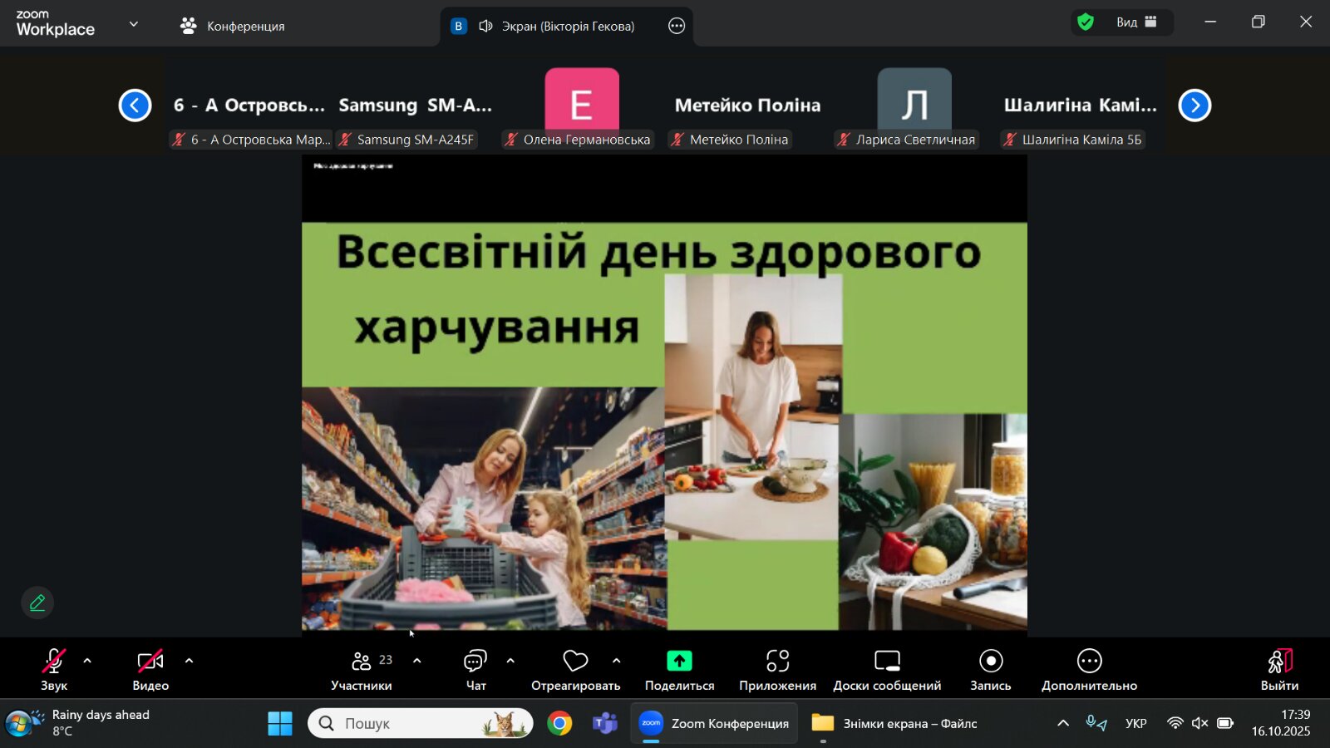The width and height of the screenshot is (1330, 748).
Task: Click the green annotation pencil icon
Action: pyautogui.click(x=37, y=603)
